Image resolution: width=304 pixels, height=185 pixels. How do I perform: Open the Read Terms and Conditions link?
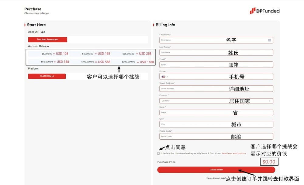point(234,153)
